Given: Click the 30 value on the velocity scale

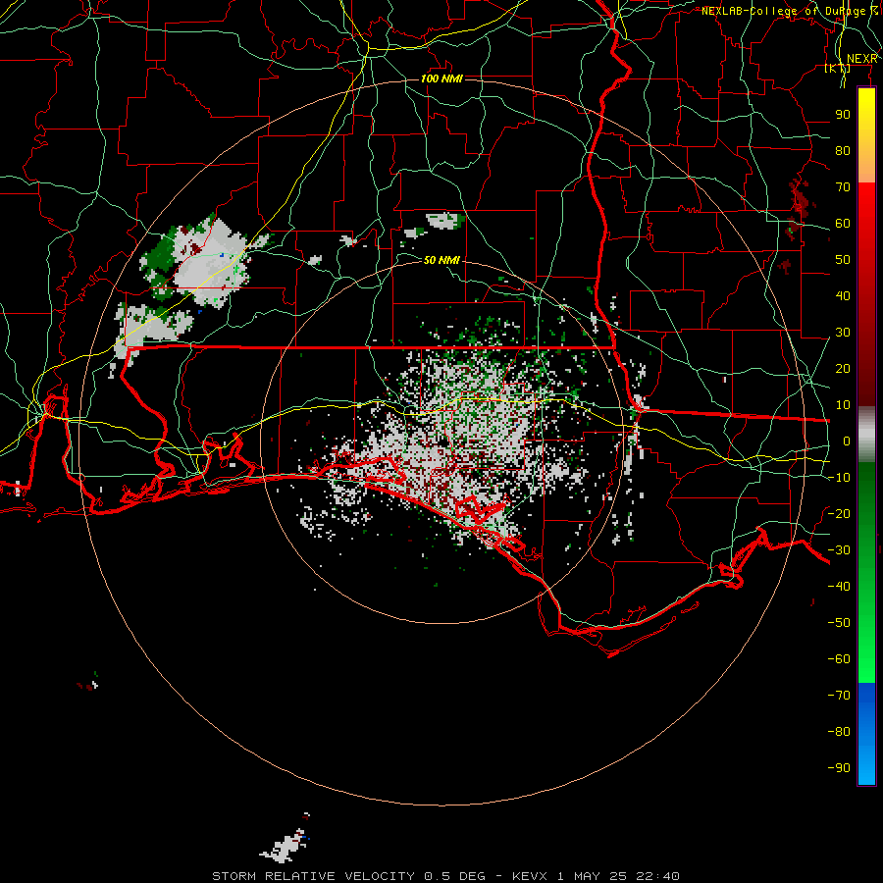Looking at the screenshot, I should click(843, 333).
